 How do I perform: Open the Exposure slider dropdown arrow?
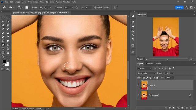tap(72, 8)
